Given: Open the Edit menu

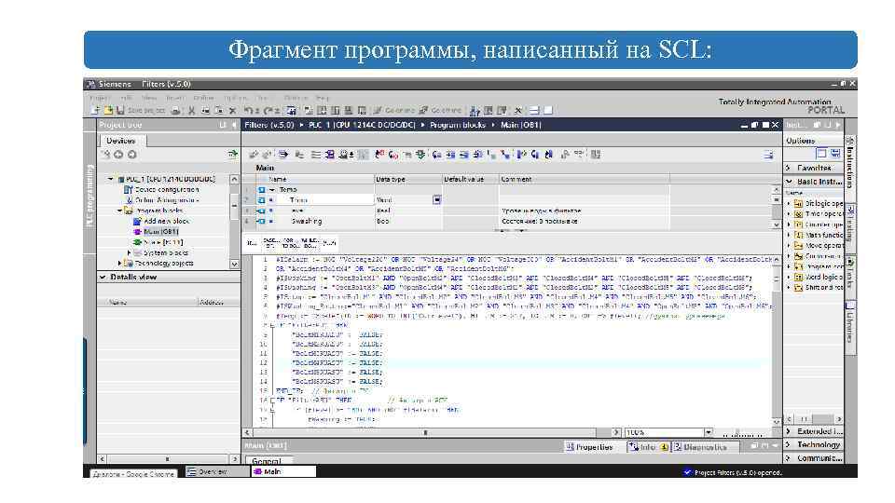Looking at the screenshot, I should tap(126, 98).
